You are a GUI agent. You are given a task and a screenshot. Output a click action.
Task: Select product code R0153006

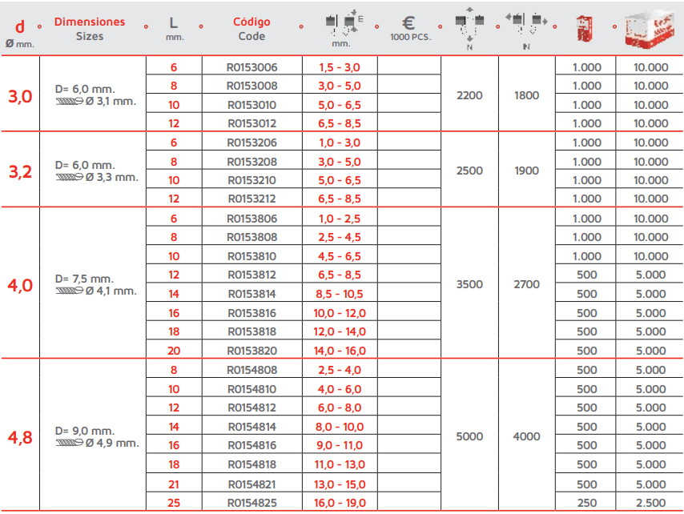point(251,67)
